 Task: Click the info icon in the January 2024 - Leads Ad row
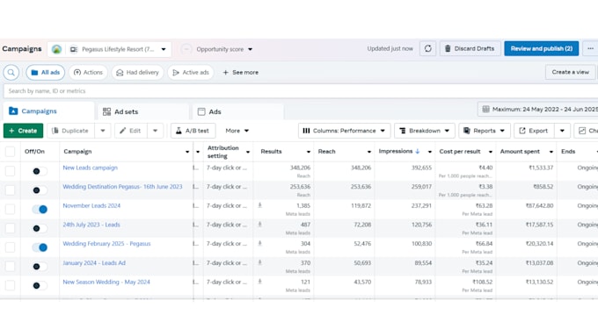(259, 262)
